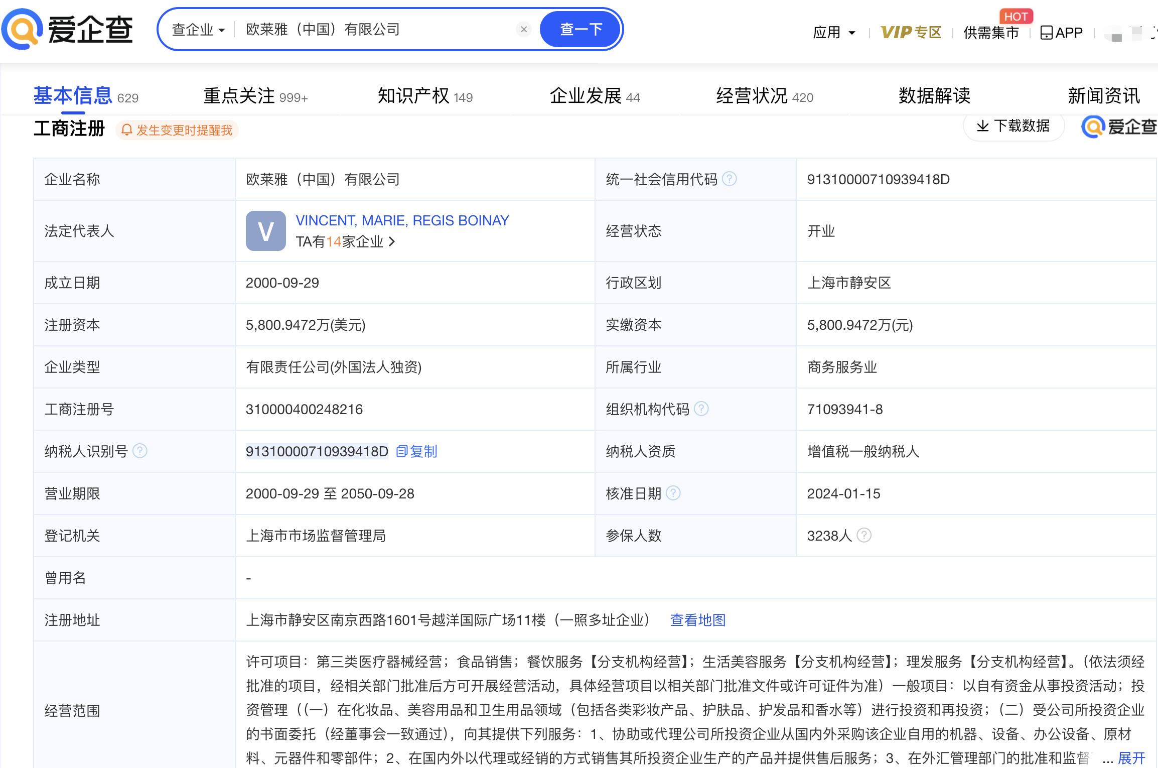
Task: Clear the search box with X icon
Action: pos(523,30)
